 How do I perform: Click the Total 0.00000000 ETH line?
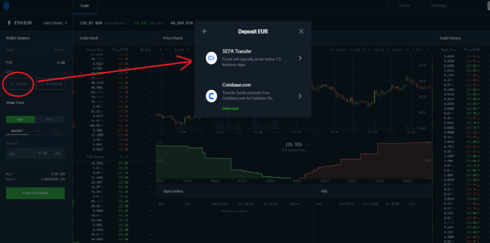pos(35,180)
